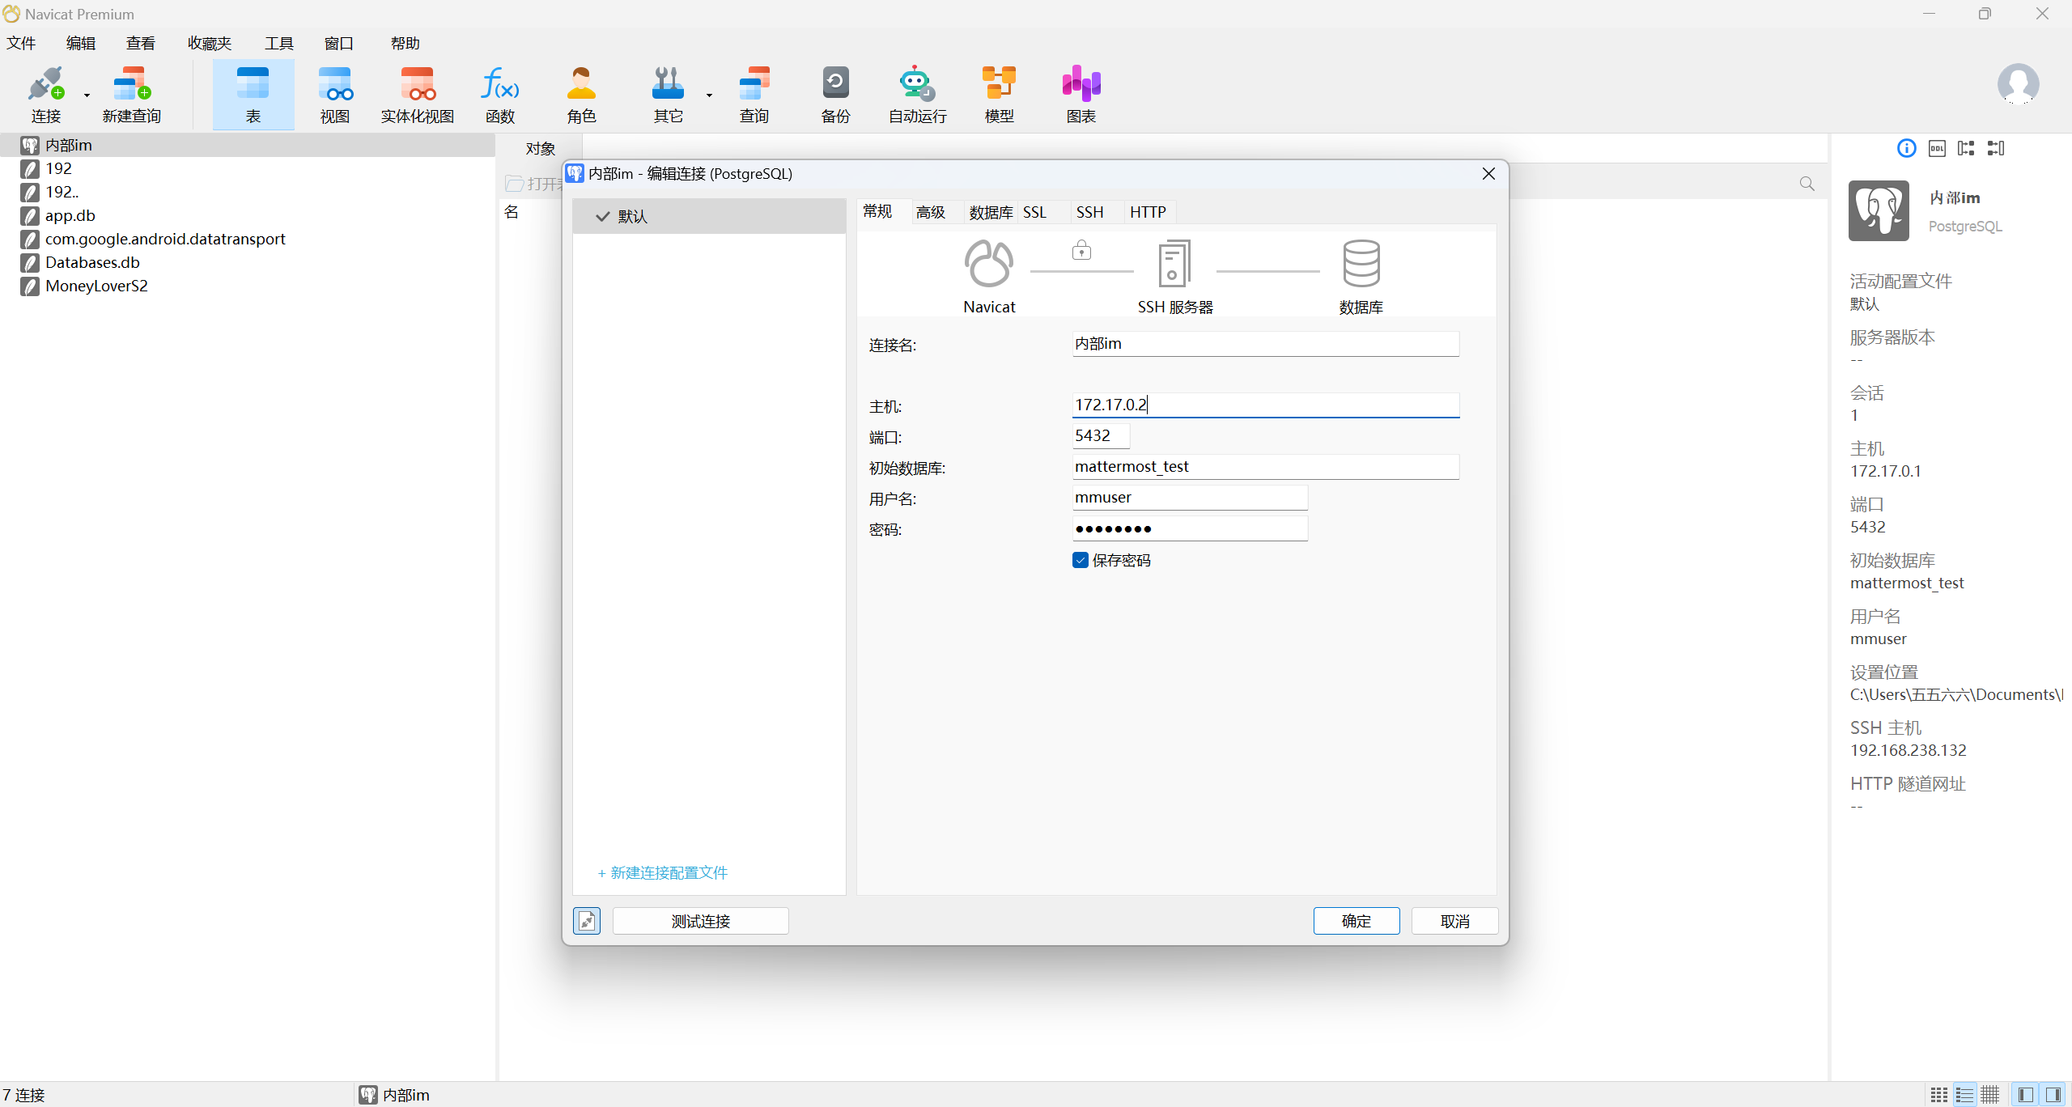Uncheck the save password checkbox
Image resolution: width=2072 pixels, height=1107 pixels.
click(1081, 560)
